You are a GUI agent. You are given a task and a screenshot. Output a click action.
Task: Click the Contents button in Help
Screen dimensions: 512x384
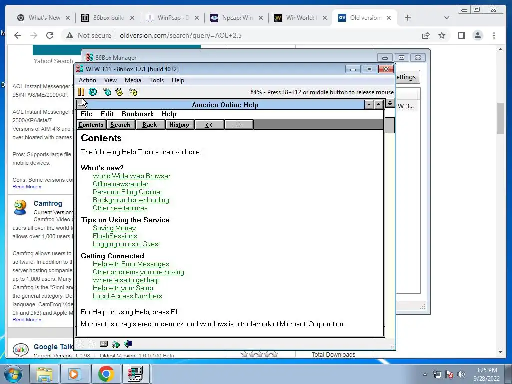(x=91, y=124)
